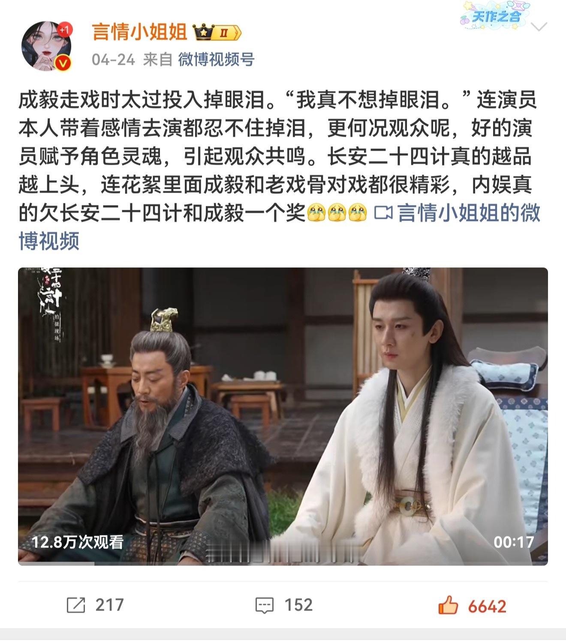Click the 6642 likes count

(x=487, y=606)
